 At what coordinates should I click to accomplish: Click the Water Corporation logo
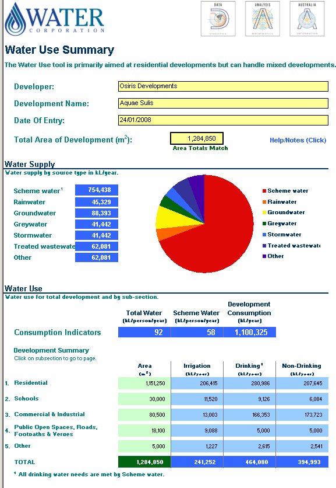pos(55,19)
